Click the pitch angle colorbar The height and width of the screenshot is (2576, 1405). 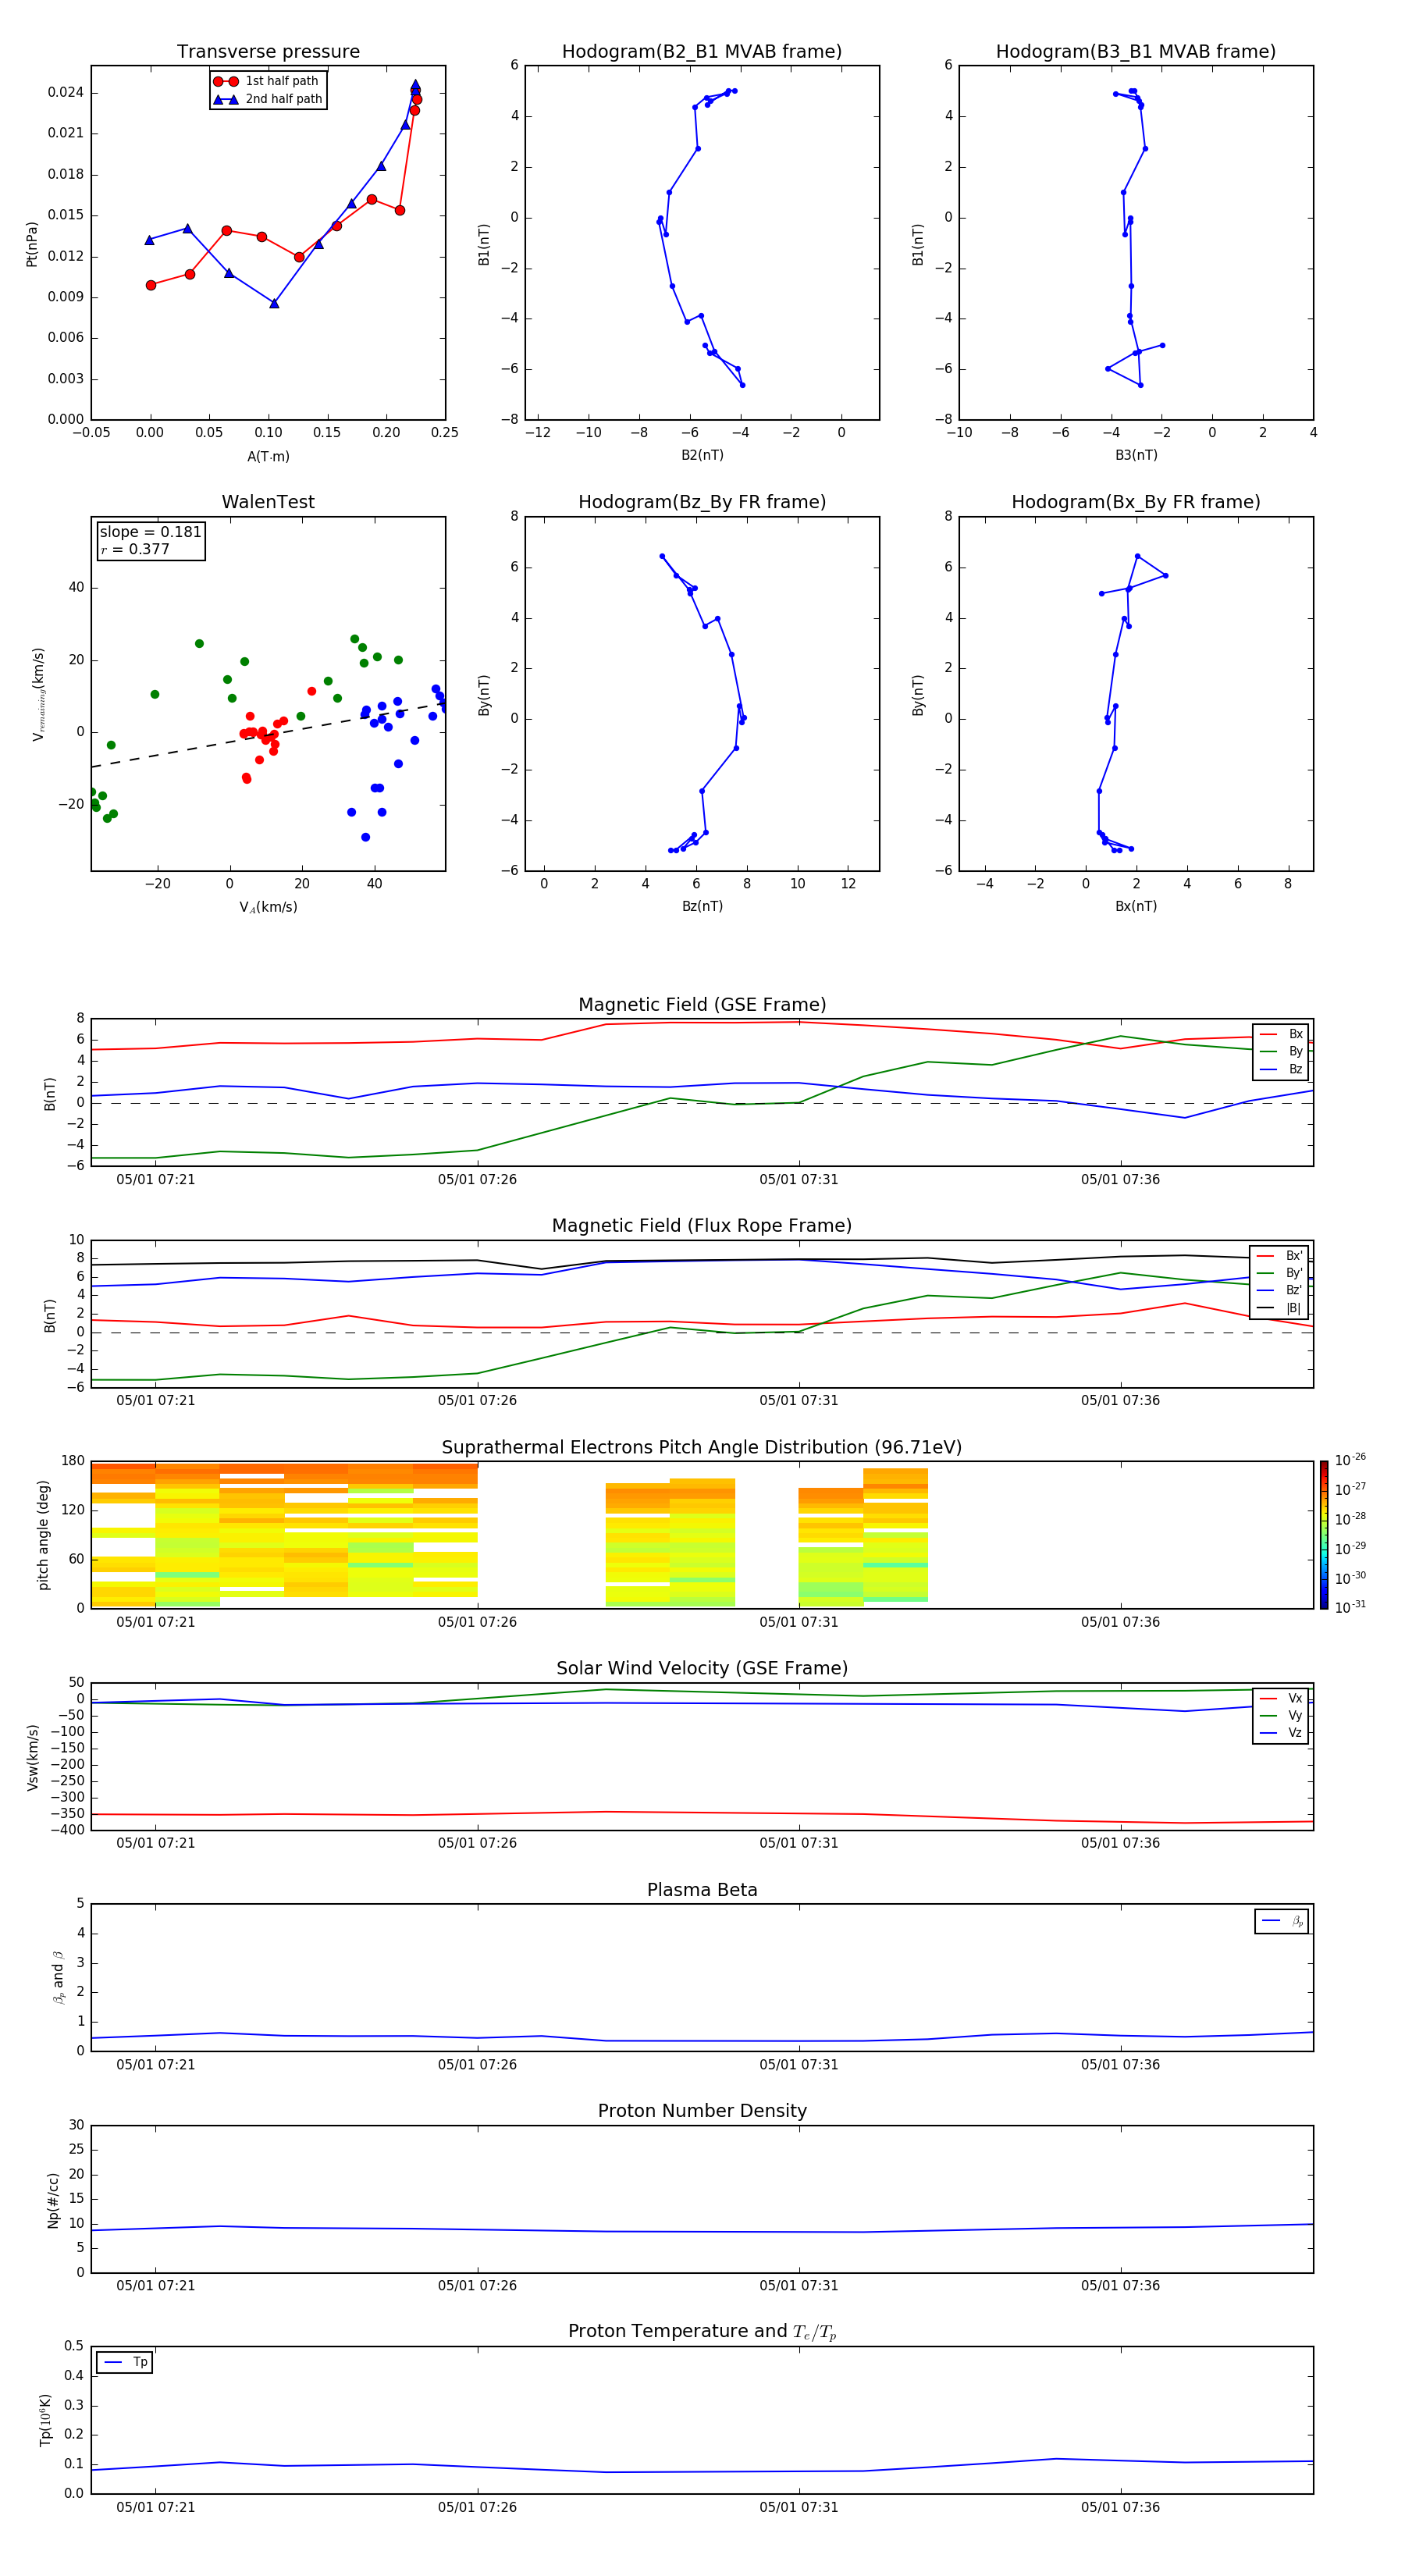coord(1324,1535)
